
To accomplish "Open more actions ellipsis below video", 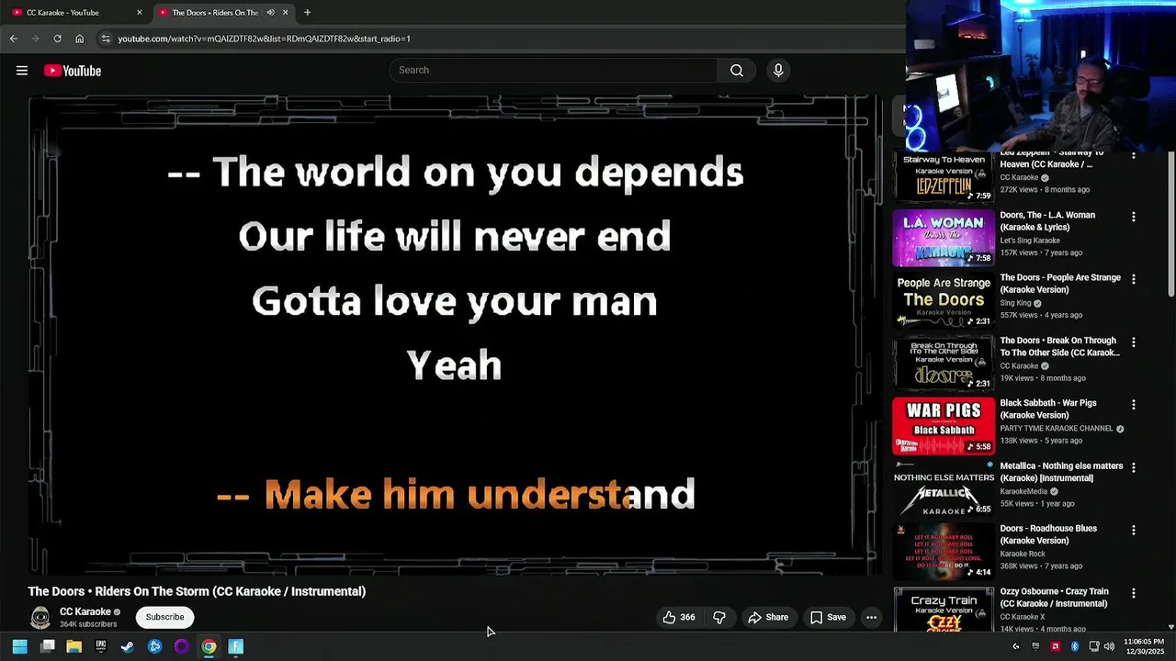I will click(x=871, y=617).
